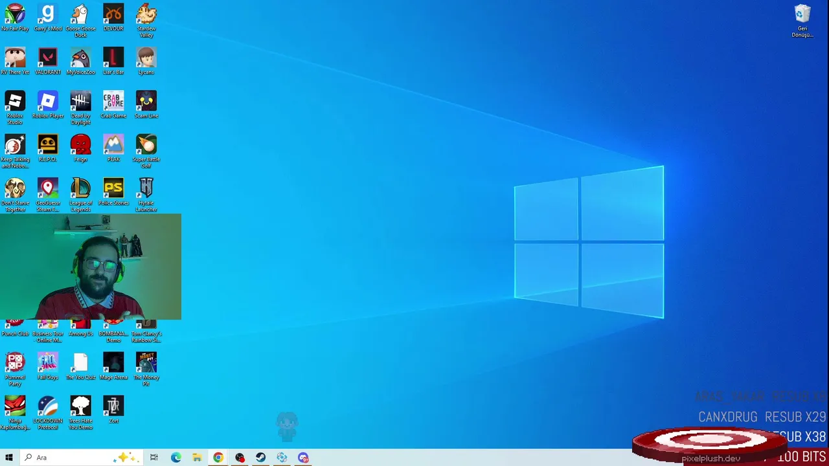Screen dimensions: 829x466
Task: Click the Ara taskbar search box
Action: click(x=81, y=458)
